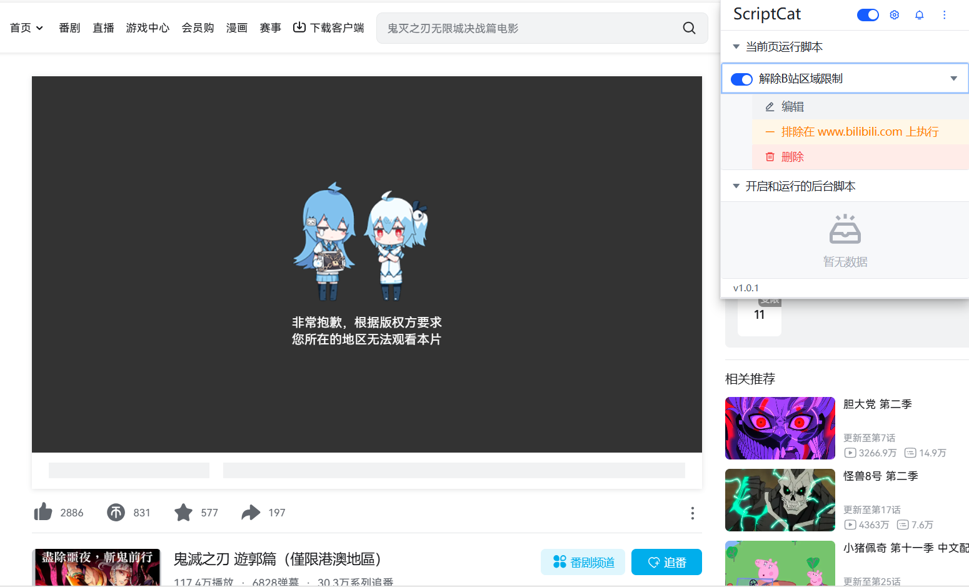The width and height of the screenshot is (969, 587).
Task: Click the ScriptCat title text
Action: [766, 14]
